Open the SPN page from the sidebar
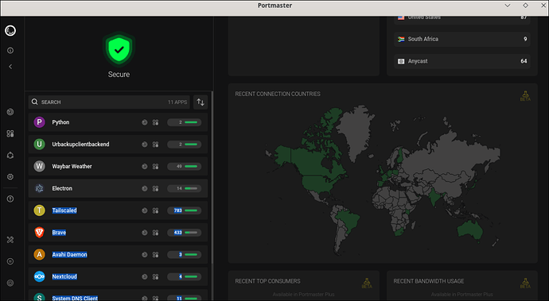The width and height of the screenshot is (549, 301). pyautogui.click(x=10, y=155)
